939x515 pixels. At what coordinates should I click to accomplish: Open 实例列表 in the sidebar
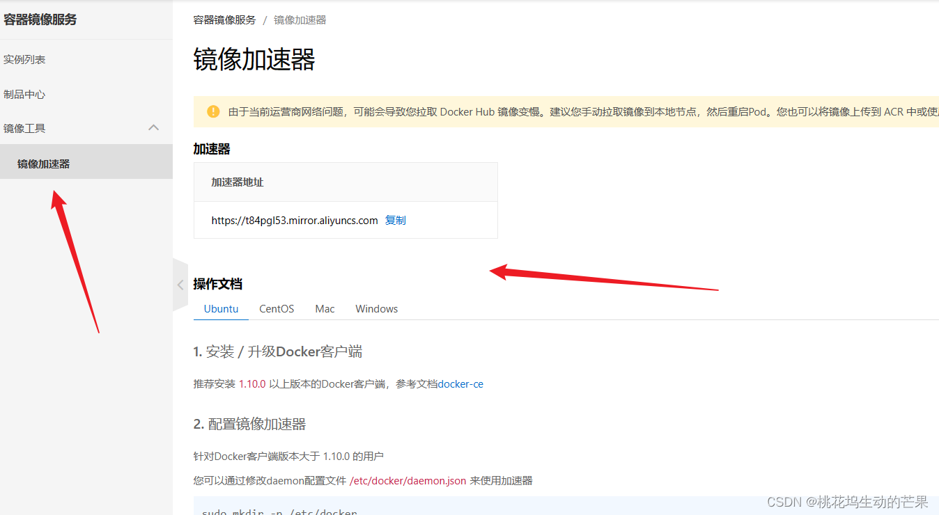point(24,60)
